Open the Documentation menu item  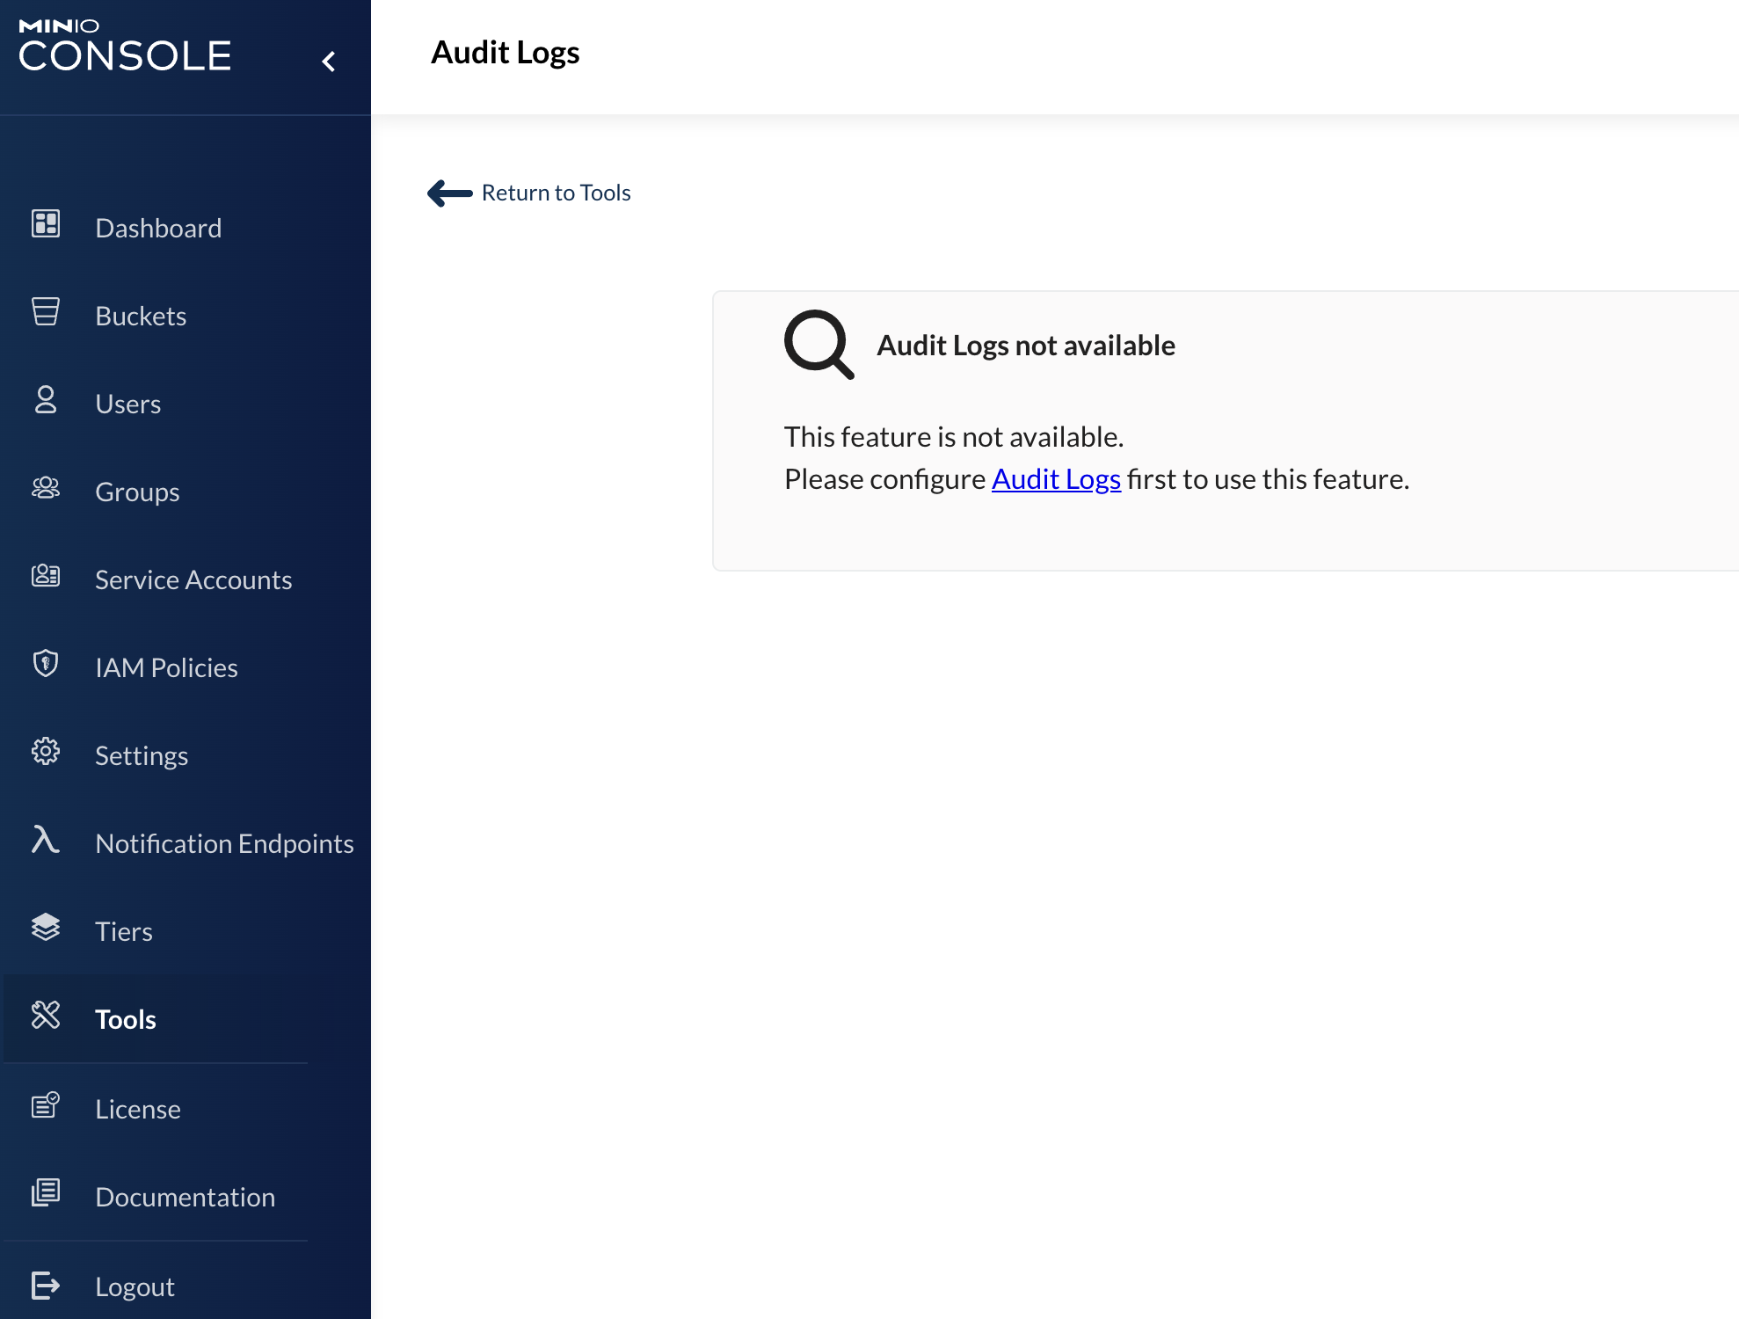(185, 1197)
